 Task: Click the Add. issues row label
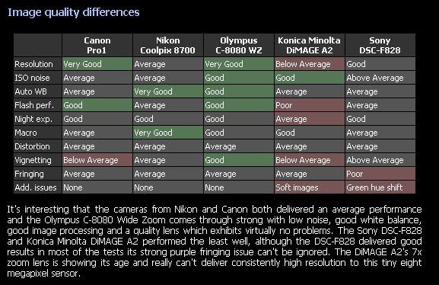37,187
